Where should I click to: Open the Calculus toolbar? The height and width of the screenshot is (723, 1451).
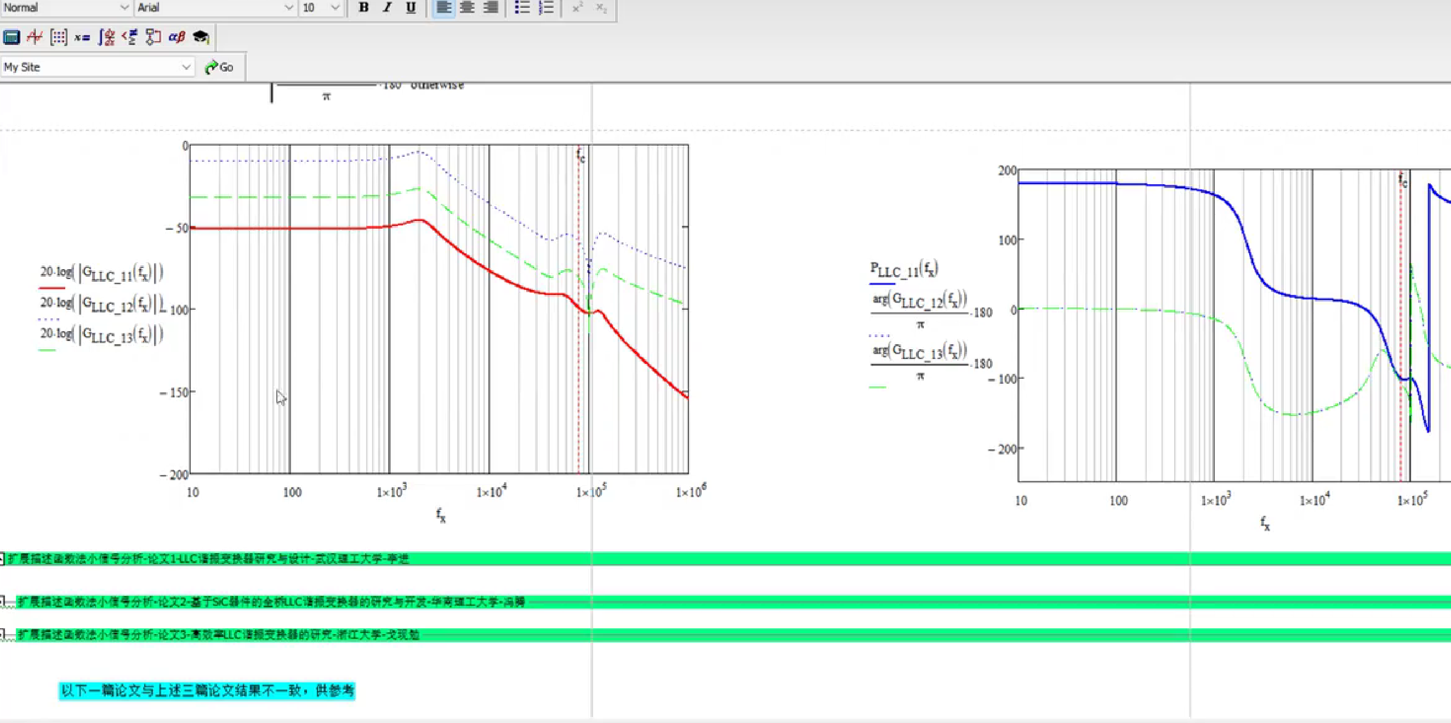click(106, 37)
